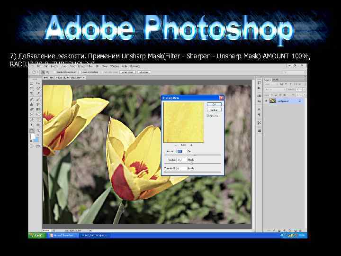This screenshot has width=341, height=256.
Task: Open the Image menu
Action: (54, 66)
